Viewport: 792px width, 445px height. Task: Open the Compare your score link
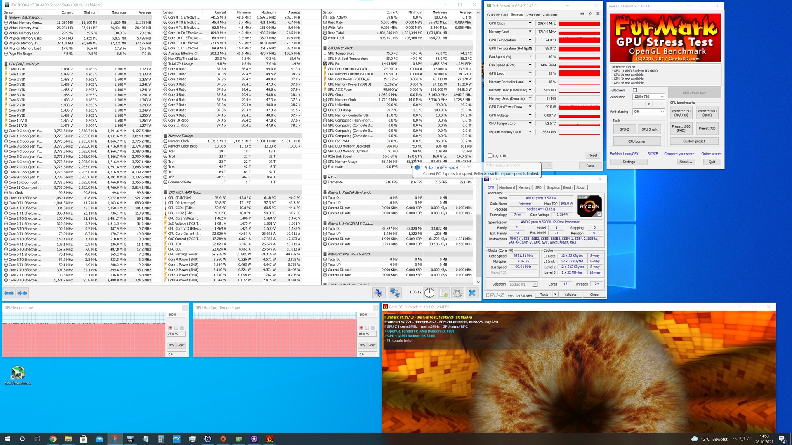679,154
